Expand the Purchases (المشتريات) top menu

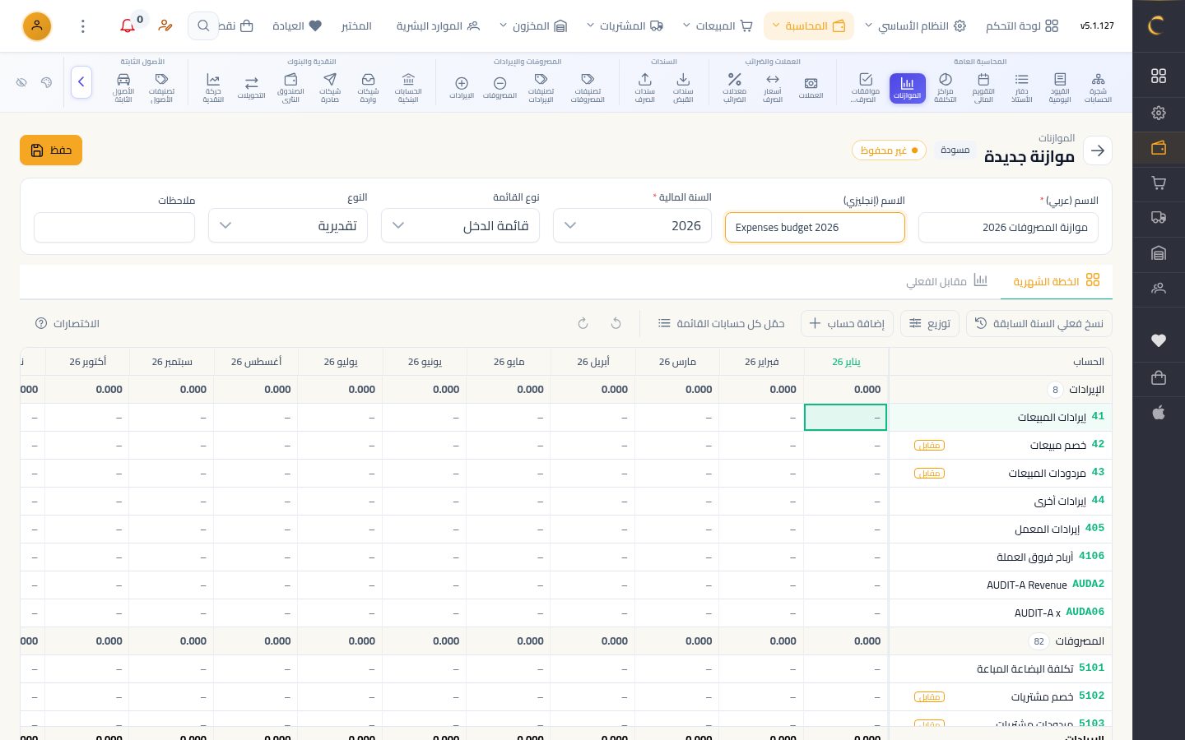(x=625, y=26)
